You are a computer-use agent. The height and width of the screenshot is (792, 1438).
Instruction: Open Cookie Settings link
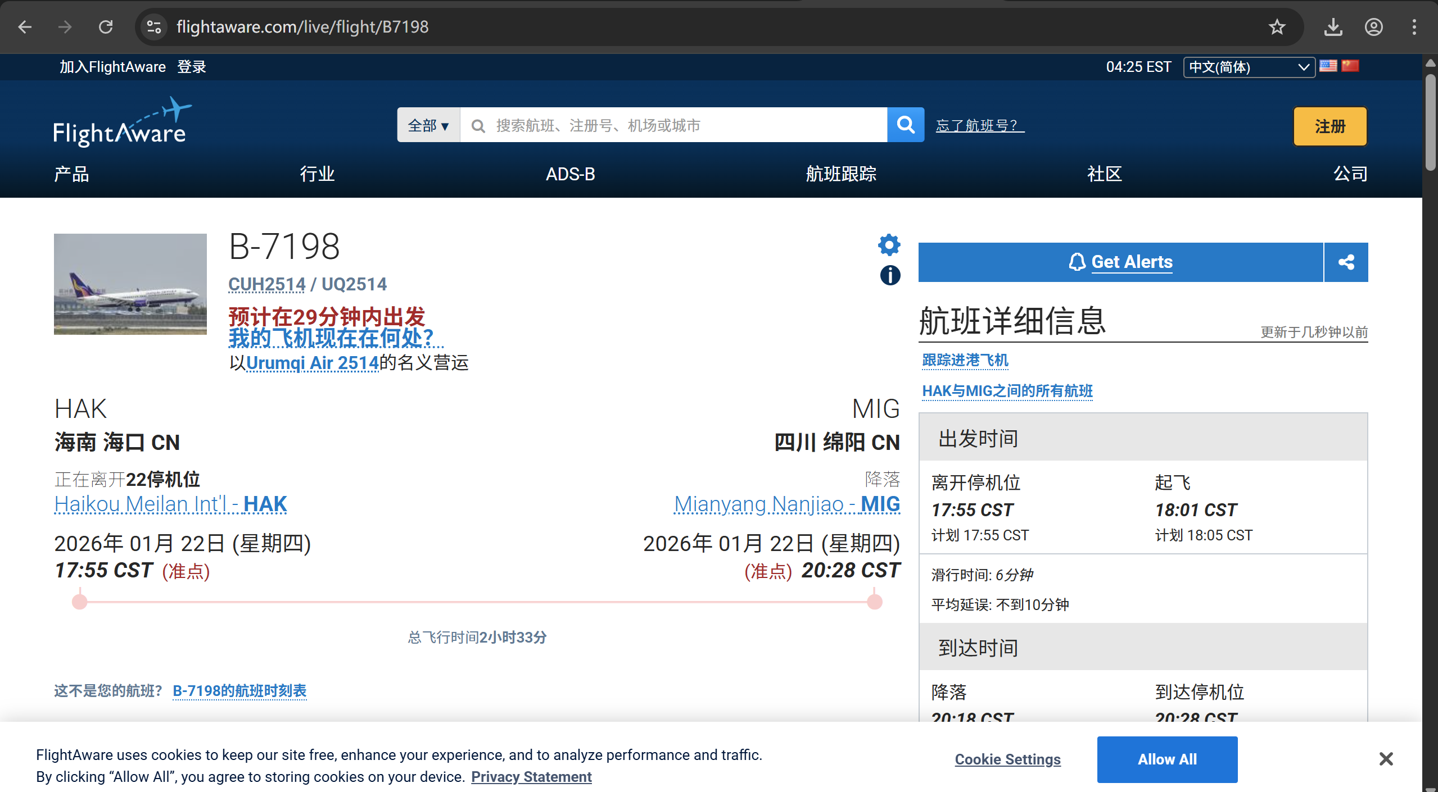click(1007, 759)
